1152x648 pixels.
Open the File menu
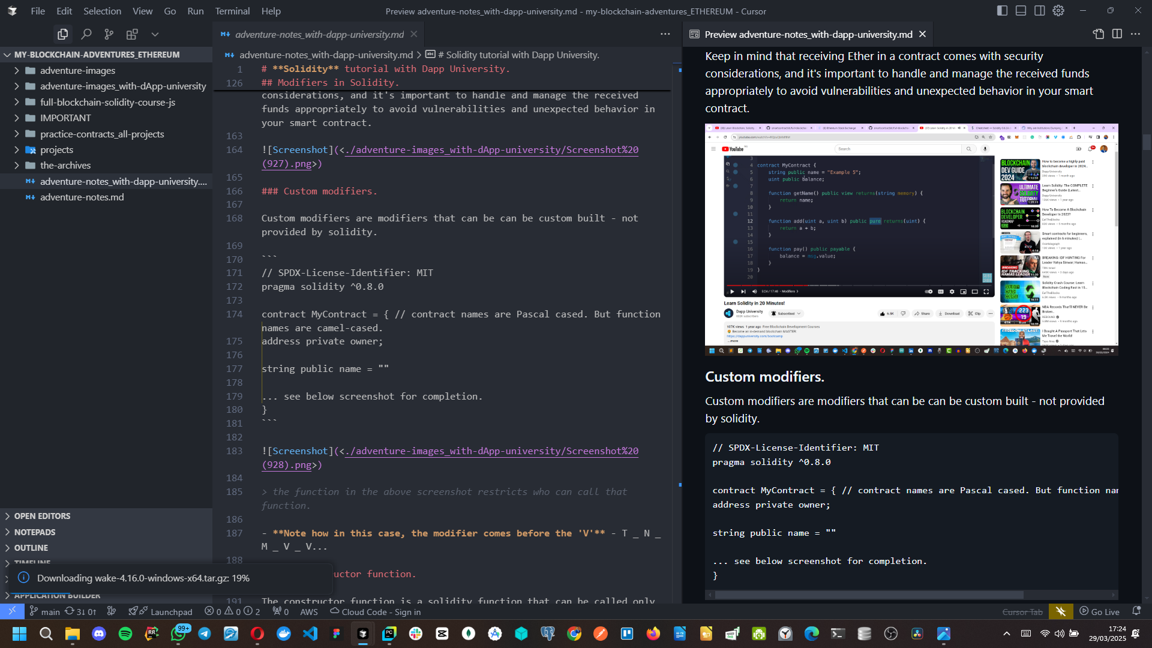[x=38, y=11]
